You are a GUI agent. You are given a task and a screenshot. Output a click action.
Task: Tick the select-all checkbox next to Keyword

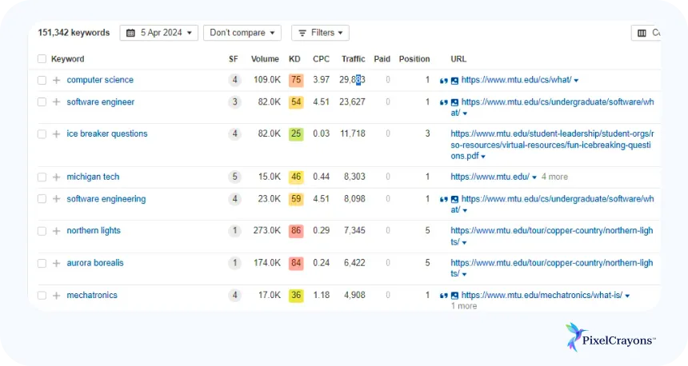click(42, 58)
